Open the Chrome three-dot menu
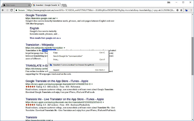194x121 pixels. coord(191,10)
